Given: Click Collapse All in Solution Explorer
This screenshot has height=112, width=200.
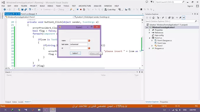Looking at the screenshot, I should (169, 18).
